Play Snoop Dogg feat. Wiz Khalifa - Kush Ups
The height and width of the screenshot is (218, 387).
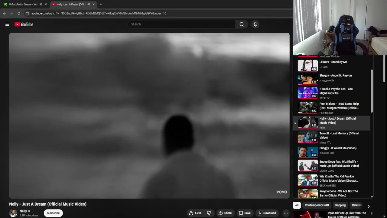[x=339, y=164]
